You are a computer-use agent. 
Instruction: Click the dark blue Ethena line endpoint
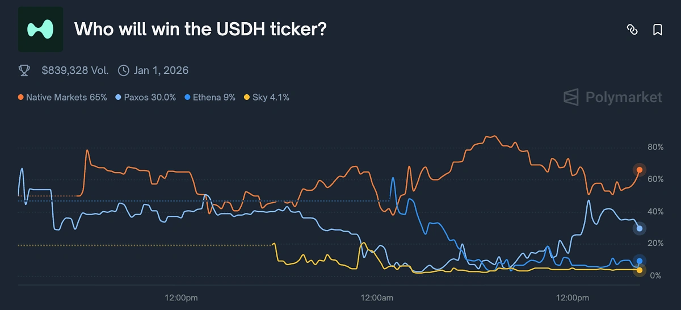click(x=639, y=261)
